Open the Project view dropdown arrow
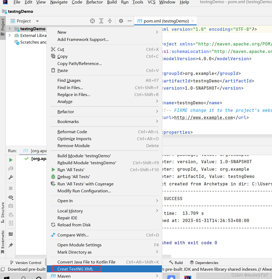Screen dimensions: 272x279 tap(37, 21)
